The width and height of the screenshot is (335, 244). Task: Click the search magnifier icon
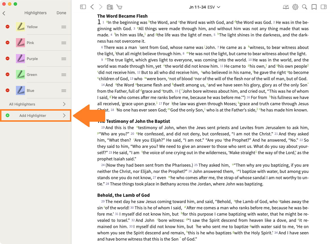coord(305,7)
